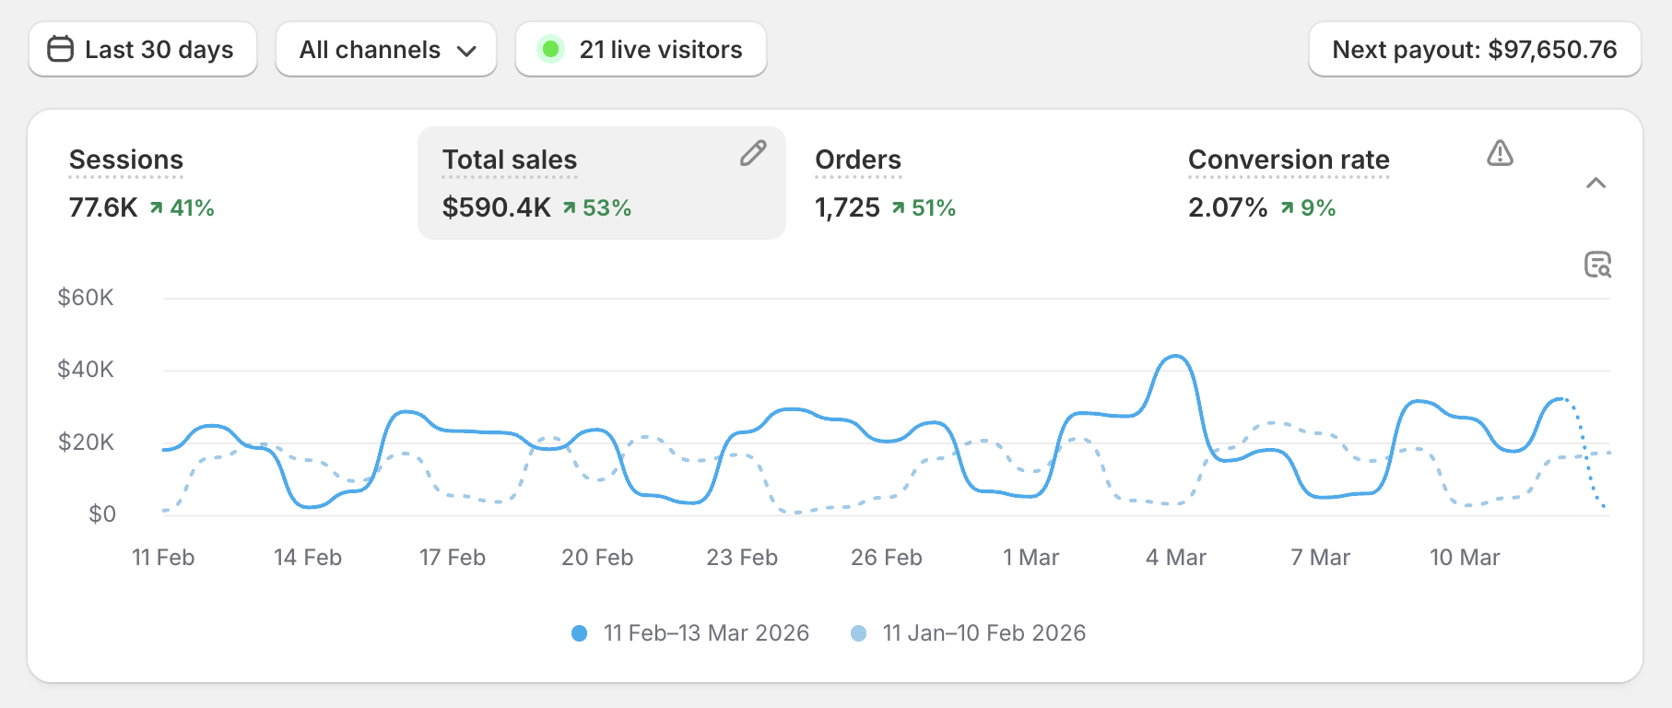This screenshot has width=1672, height=708.
Task: Open the report view icon above the chart
Action: pyautogui.click(x=1597, y=265)
